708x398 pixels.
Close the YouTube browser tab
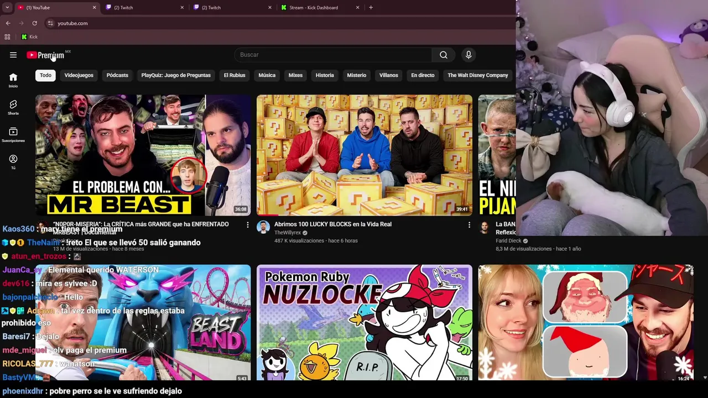94,8
